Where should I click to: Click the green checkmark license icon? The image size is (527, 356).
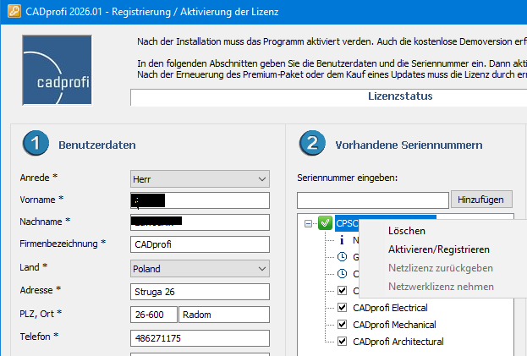point(326,224)
